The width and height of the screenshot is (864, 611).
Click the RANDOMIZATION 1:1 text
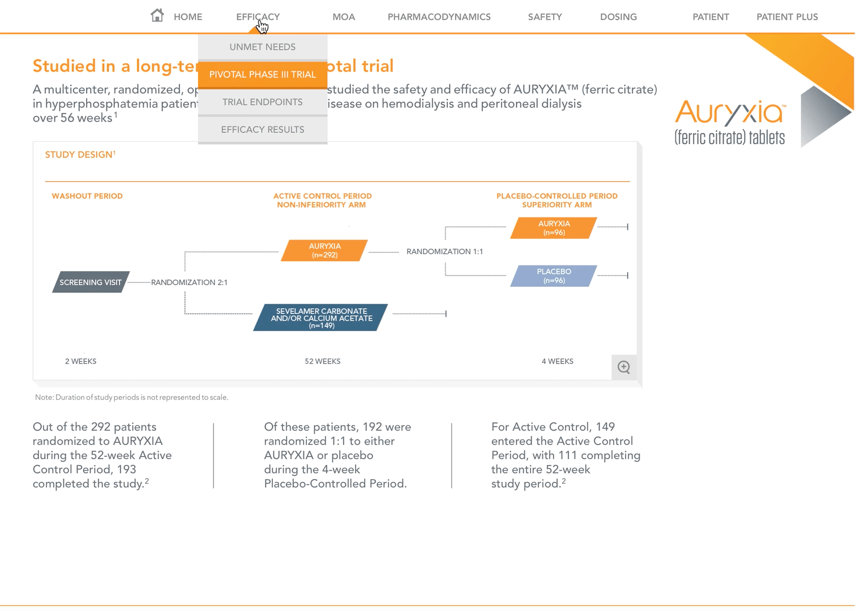pyautogui.click(x=444, y=252)
